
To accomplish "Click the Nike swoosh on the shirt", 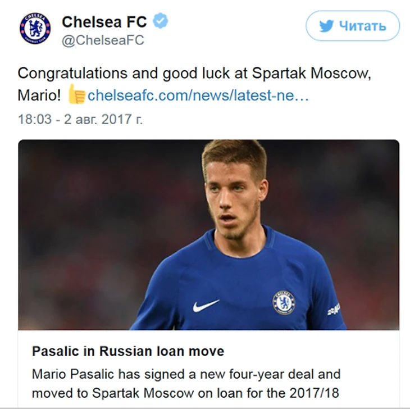I will point(206,305).
